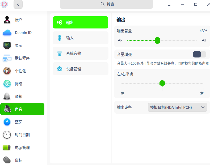The image size is (210, 165).
Task: Open 时间日期 settings
Action: point(22,135)
